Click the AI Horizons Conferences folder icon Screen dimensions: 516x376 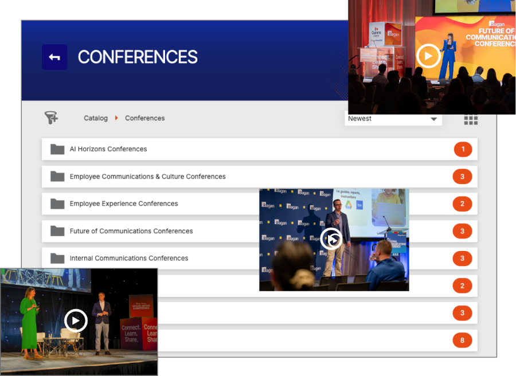(57, 149)
